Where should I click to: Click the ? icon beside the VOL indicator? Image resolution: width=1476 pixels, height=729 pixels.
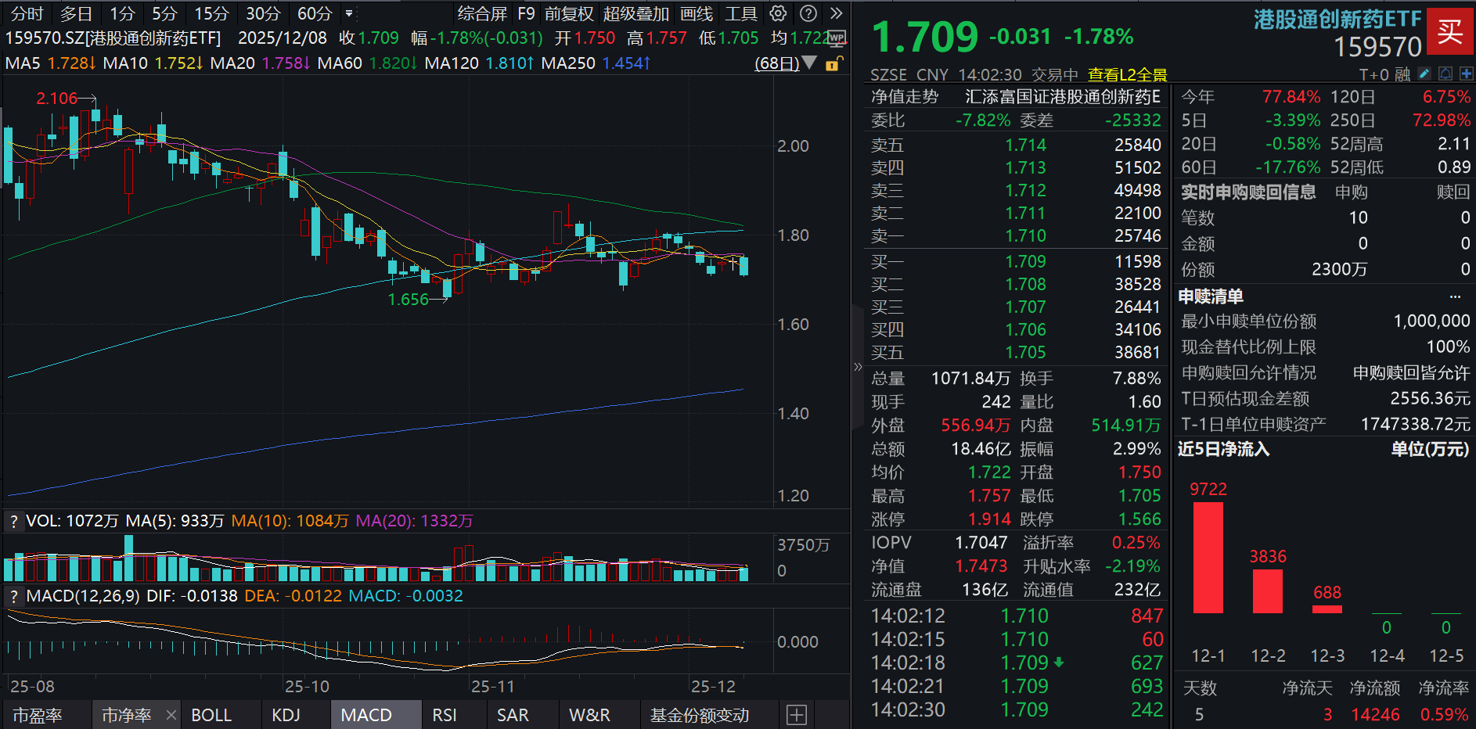(13, 519)
